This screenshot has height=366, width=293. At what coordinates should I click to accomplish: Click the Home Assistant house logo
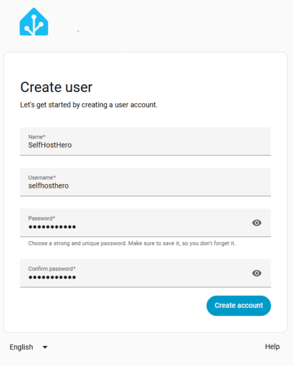(x=34, y=22)
